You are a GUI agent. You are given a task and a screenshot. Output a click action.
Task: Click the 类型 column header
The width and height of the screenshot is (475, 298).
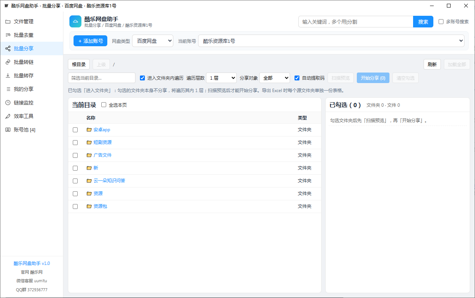coord(302,118)
